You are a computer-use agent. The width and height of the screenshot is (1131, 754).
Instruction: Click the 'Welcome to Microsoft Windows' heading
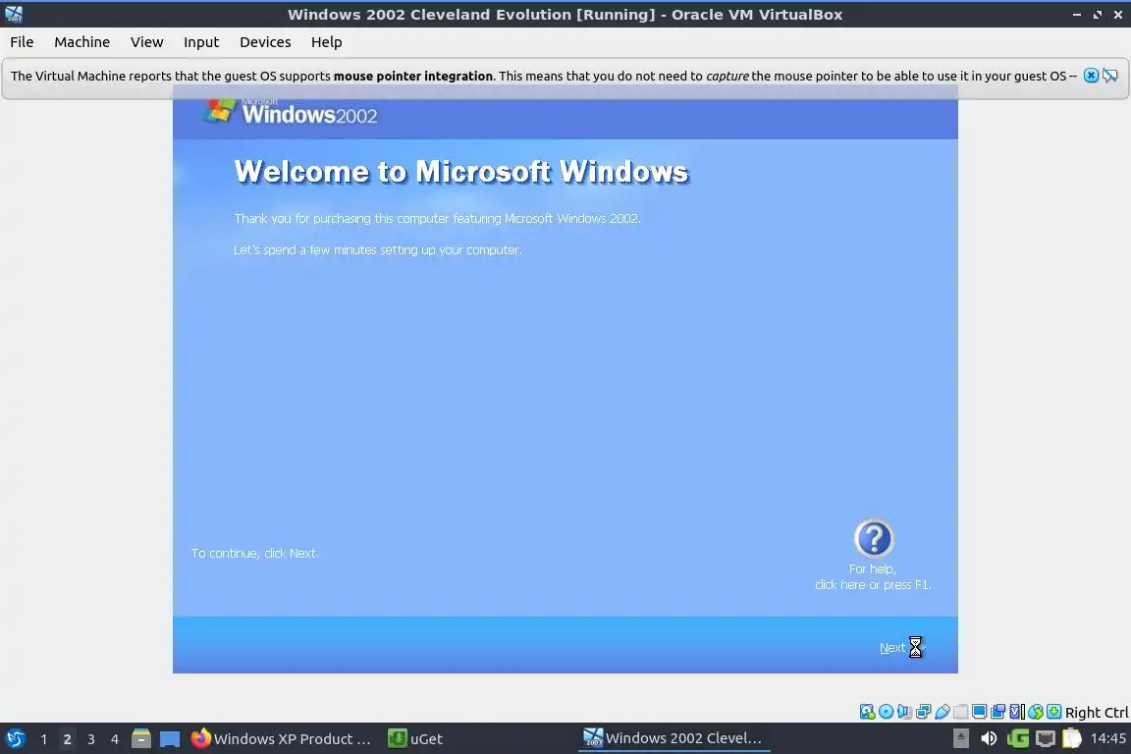(461, 172)
